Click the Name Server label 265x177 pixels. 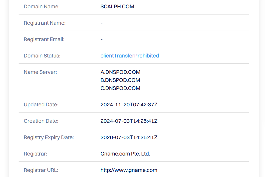(40, 72)
